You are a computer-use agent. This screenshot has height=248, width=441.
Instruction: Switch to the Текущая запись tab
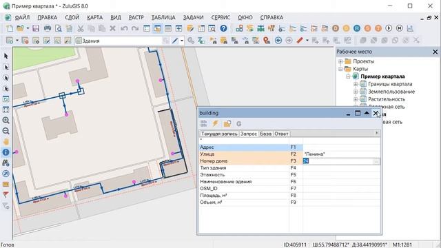coord(219,134)
